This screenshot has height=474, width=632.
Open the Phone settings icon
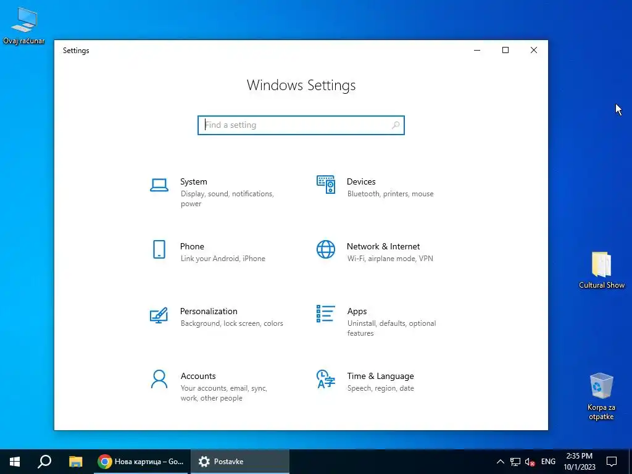[x=159, y=249]
